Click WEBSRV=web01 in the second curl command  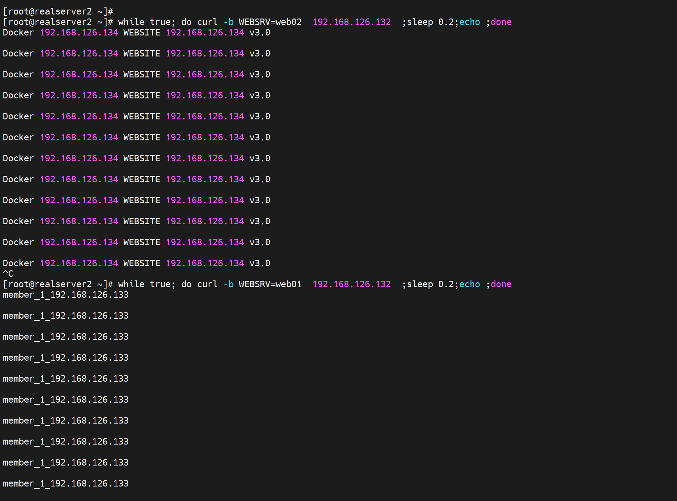click(x=270, y=284)
